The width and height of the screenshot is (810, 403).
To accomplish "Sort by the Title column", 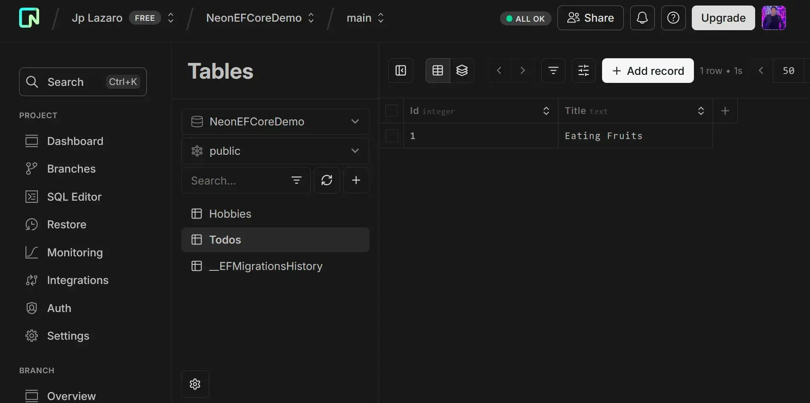I will pyautogui.click(x=701, y=111).
